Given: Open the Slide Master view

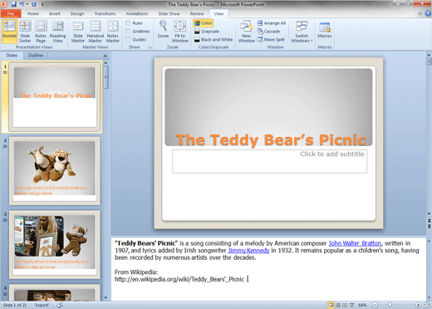Looking at the screenshot, I should tap(78, 31).
